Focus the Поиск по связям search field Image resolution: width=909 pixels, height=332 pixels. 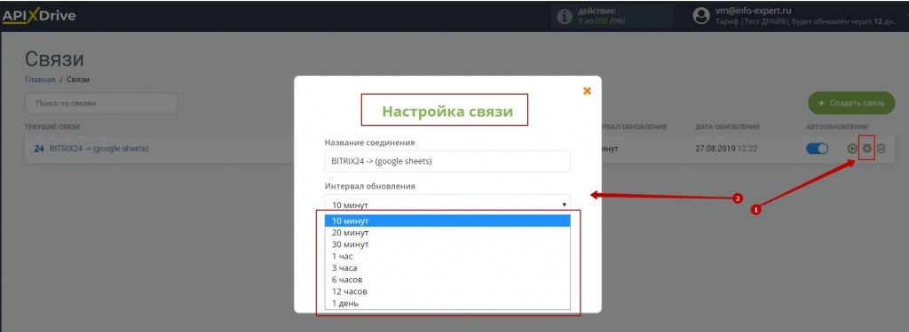pyautogui.click(x=101, y=103)
